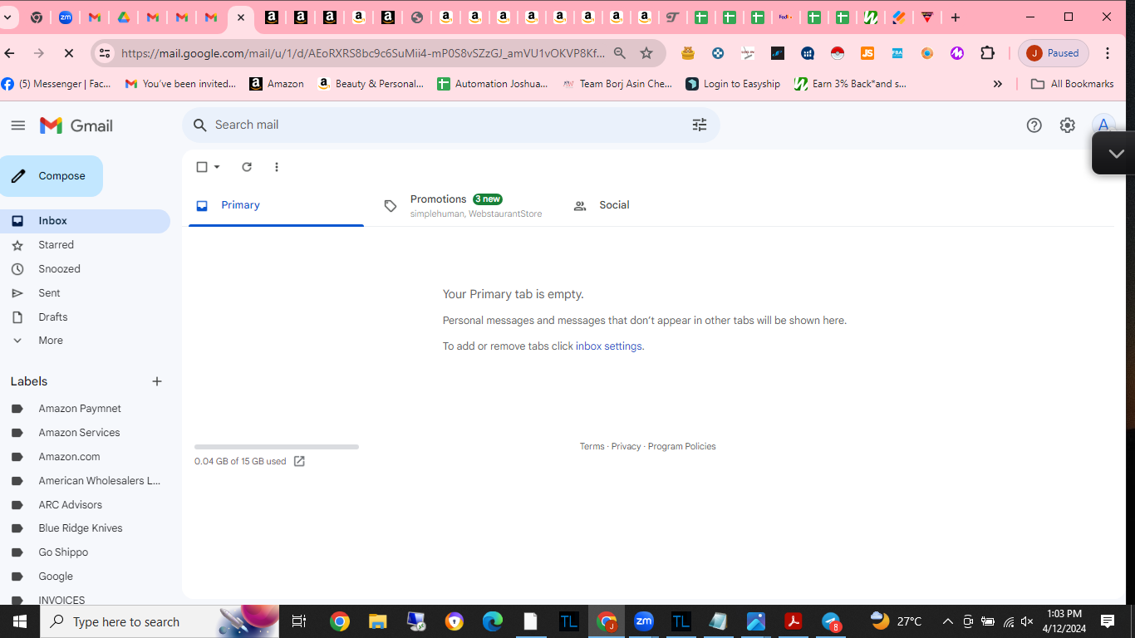The height and width of the screenshot is (638, 1135).
Task: Open Chrome three-dot menu
Action: tap(1108, 53)
